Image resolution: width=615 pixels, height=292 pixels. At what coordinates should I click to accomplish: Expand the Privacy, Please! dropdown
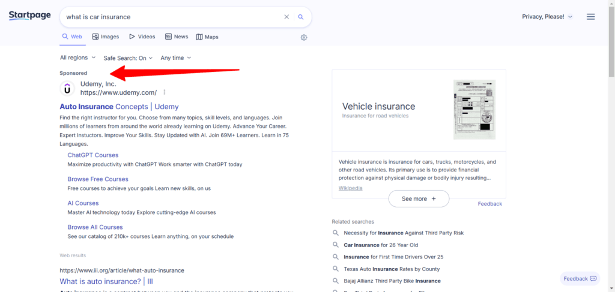pyautogui.click(x=547, y=17)
